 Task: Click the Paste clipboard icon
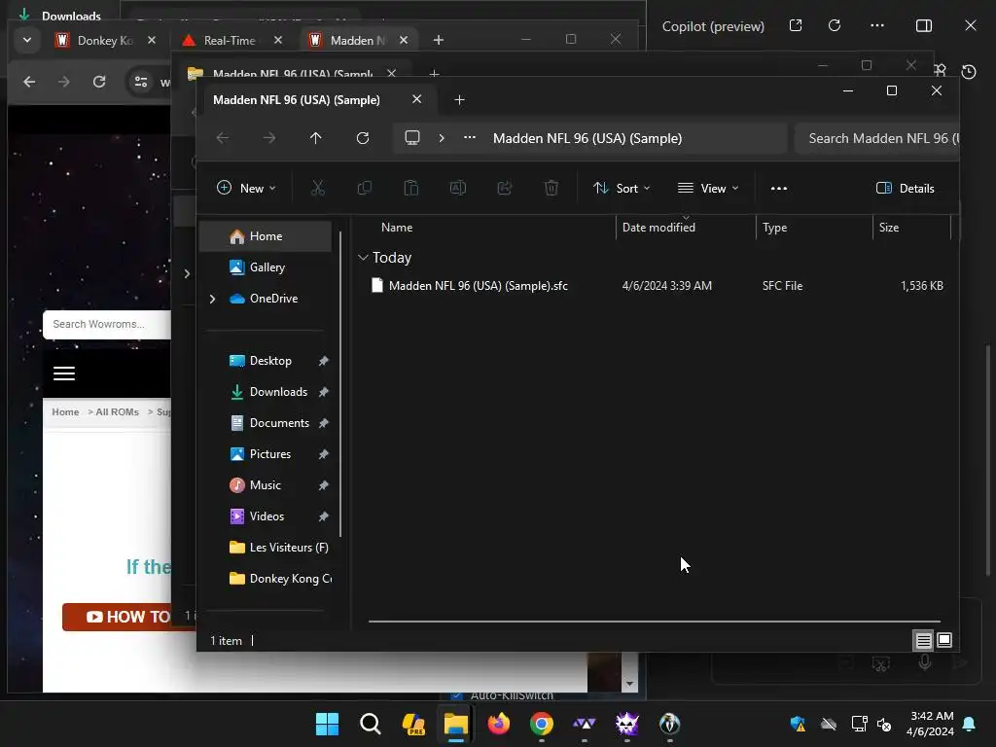[411, 188]
